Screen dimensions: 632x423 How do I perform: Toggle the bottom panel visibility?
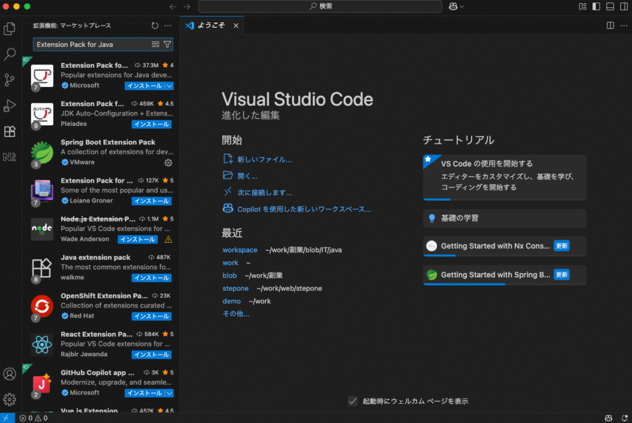(610, 6)
